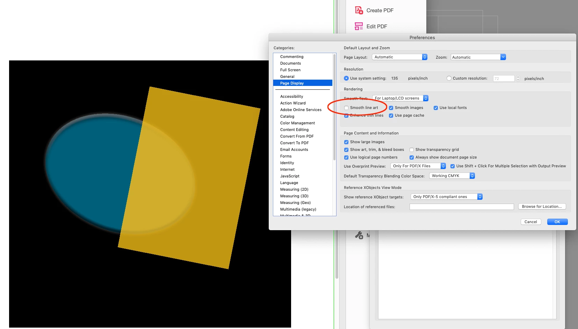Toggle Show art, trim, & bleed boxes
Screen dimensions: 578x329
(x=346, y=150)
